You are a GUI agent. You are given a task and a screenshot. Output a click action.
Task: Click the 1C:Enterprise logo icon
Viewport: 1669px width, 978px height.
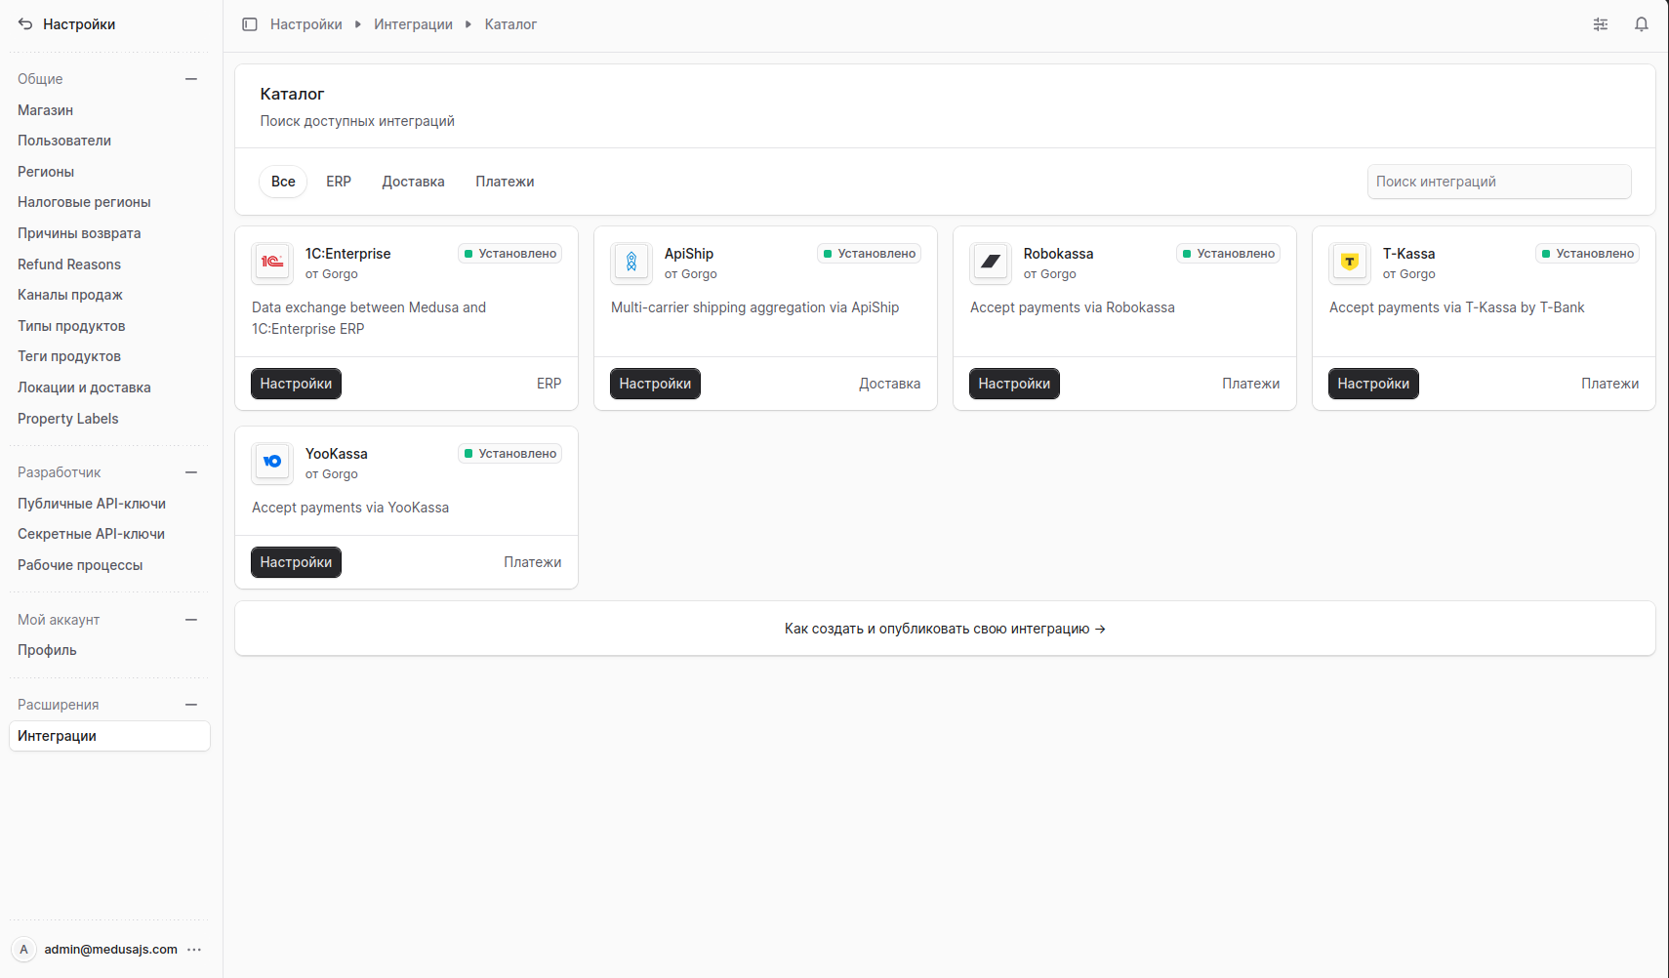pos(272,264)
